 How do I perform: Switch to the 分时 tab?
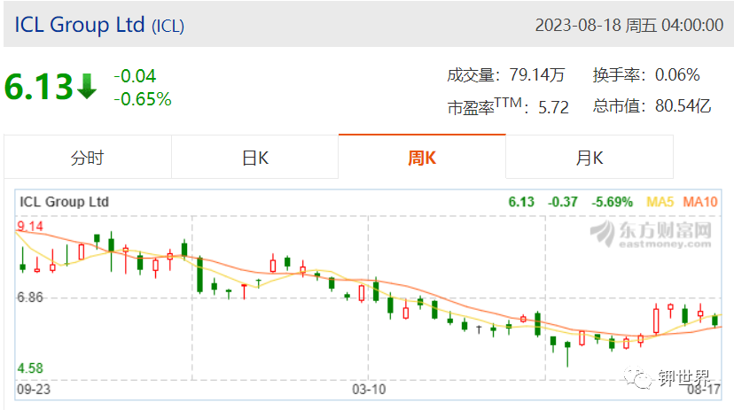point(88,158)
